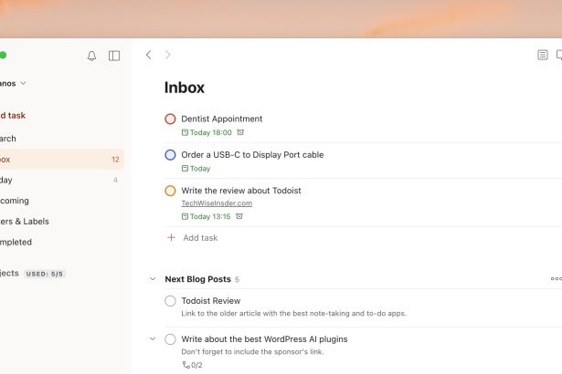This screenshot has width=562, height=374.
Task: Go back with the left arrow
Action: 149,55
